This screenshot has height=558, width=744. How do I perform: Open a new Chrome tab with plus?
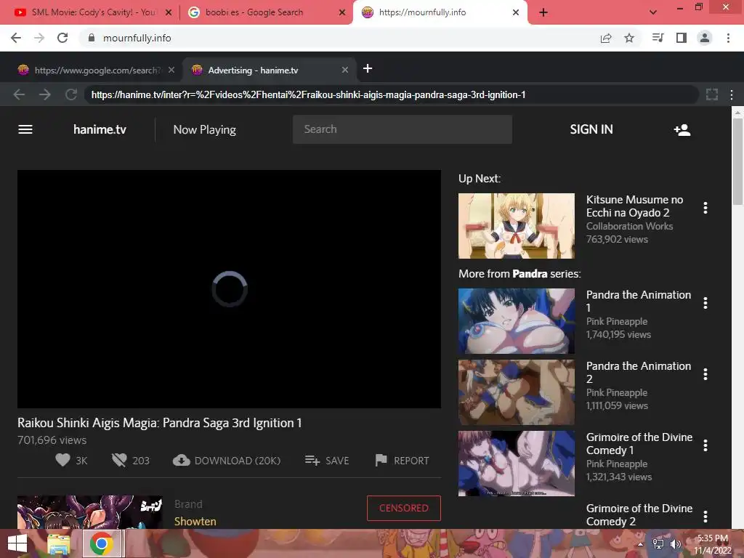(543, 12)
